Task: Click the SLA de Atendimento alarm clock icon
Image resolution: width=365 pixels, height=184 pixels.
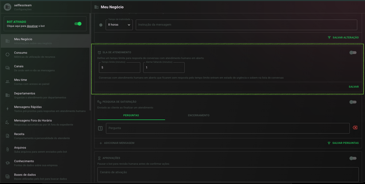Action: [99, 52]
